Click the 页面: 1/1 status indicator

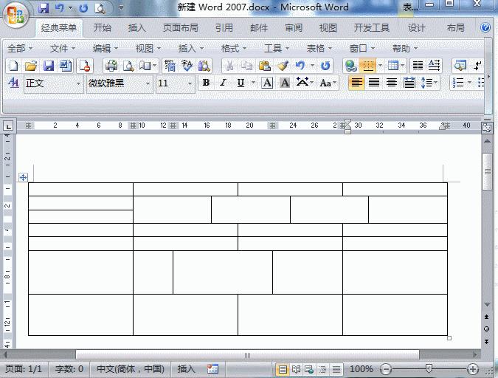[x=24, y=369]
